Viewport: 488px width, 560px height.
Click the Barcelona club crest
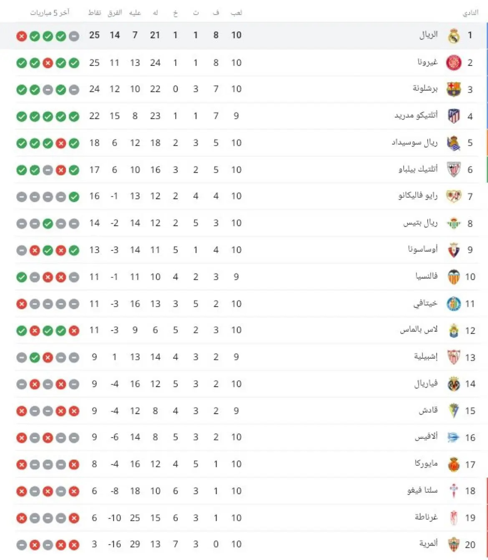point(454,89)
